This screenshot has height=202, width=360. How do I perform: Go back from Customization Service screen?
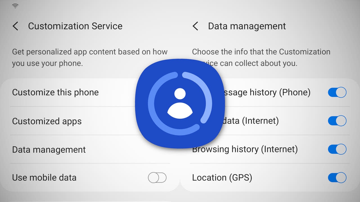15,26
